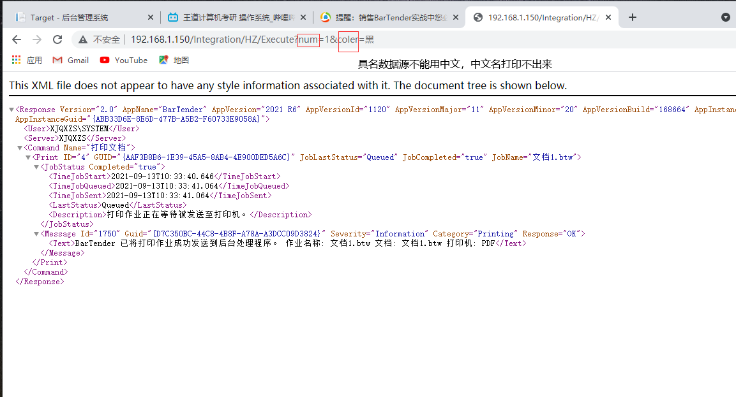Screen dimensions: 736x397
Task: Click the Forward navigation arrow
Action: pos(37,40)
